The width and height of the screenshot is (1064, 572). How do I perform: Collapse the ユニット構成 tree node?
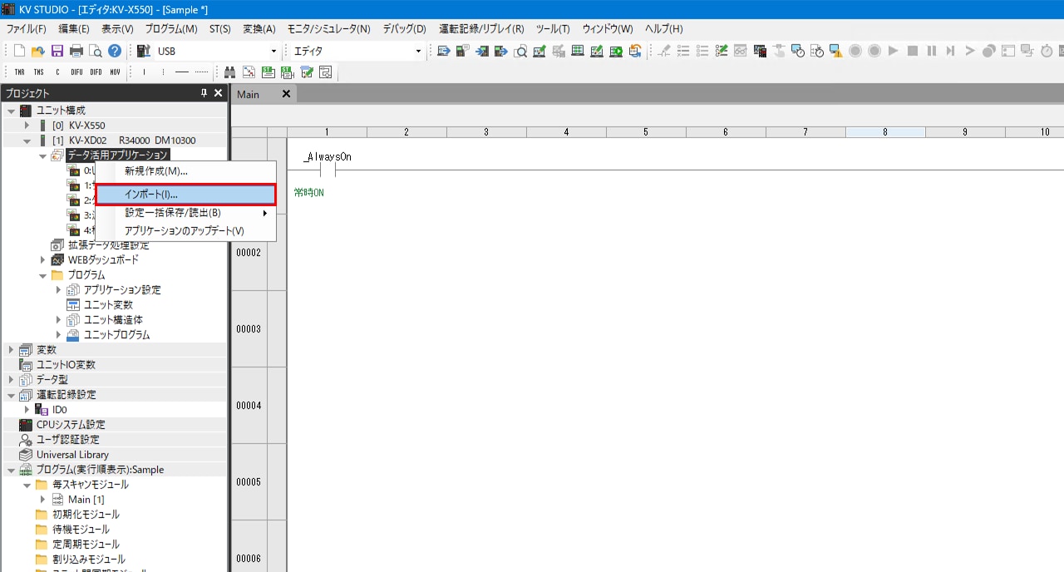[x=11, y=111]
